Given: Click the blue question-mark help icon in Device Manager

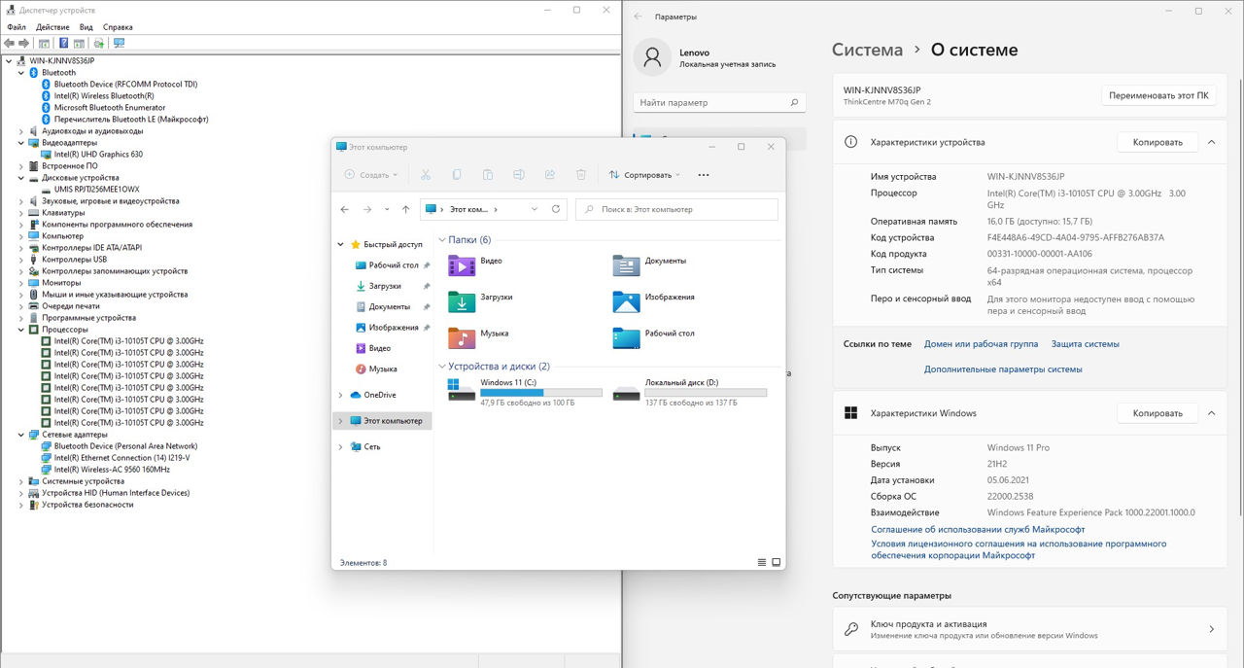Looking at the screenshot, I should (x=63, y=44).
